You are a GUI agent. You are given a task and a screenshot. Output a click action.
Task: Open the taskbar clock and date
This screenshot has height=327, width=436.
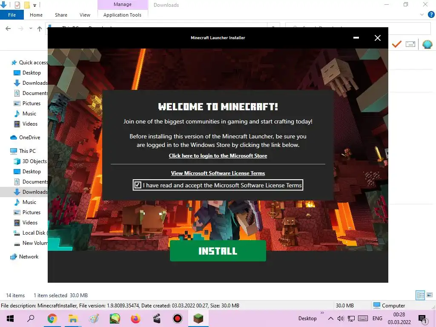399,318
